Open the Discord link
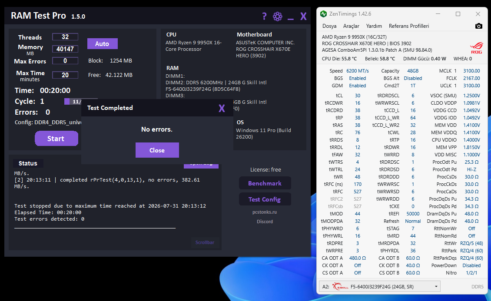Screen dimensions: 491x301 (265, 222)
